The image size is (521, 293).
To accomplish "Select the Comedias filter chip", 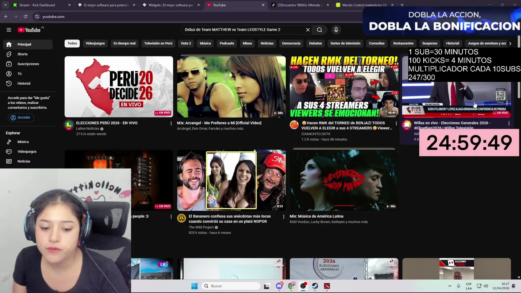I will coord(377,44).
